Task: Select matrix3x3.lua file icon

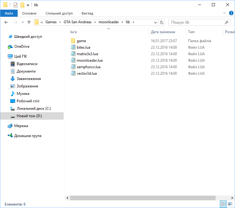Action: pyautogui.click(x=73, y=54)
